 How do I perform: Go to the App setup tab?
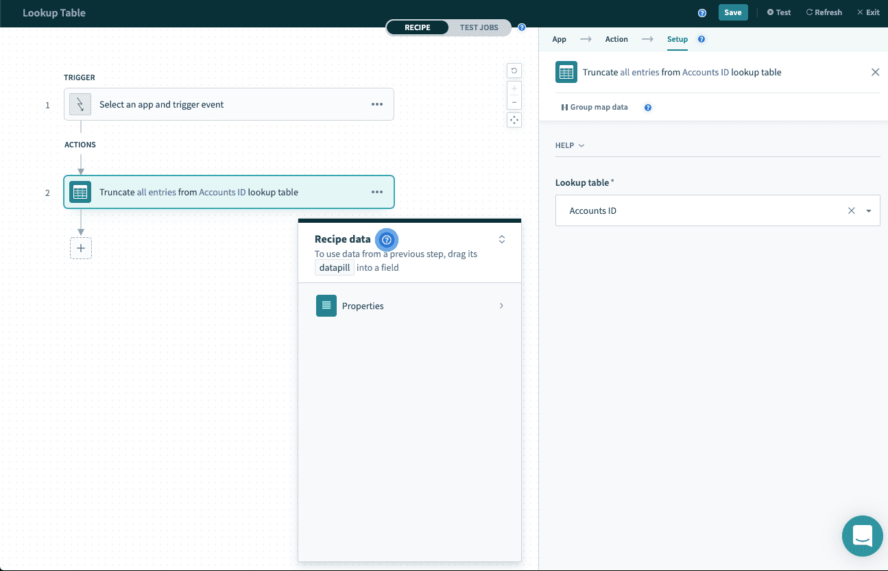[560, 39]
